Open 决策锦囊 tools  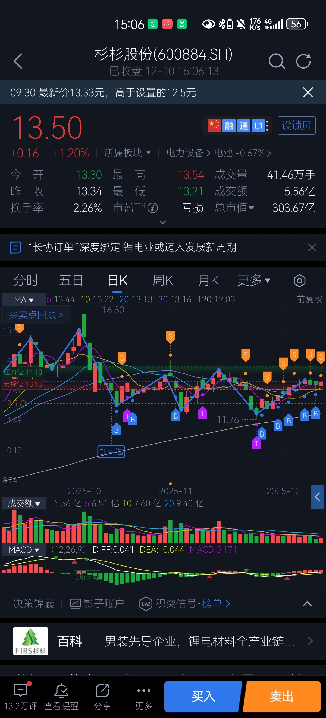click(34, 604)
